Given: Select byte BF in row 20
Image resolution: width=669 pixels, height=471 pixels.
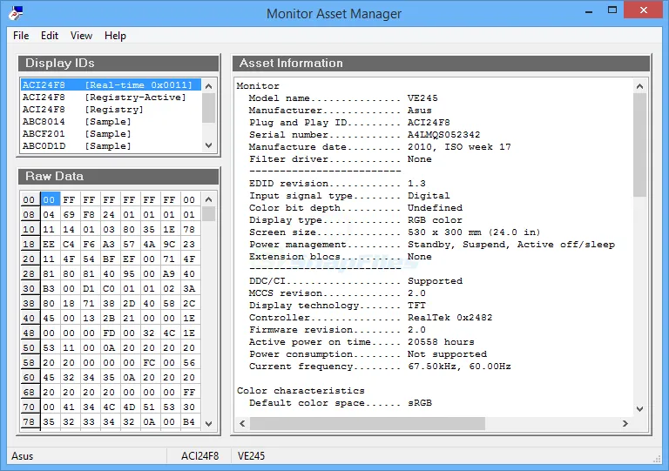Looking at the screenshot, I should pyautogui.click(x=109, y=259).
